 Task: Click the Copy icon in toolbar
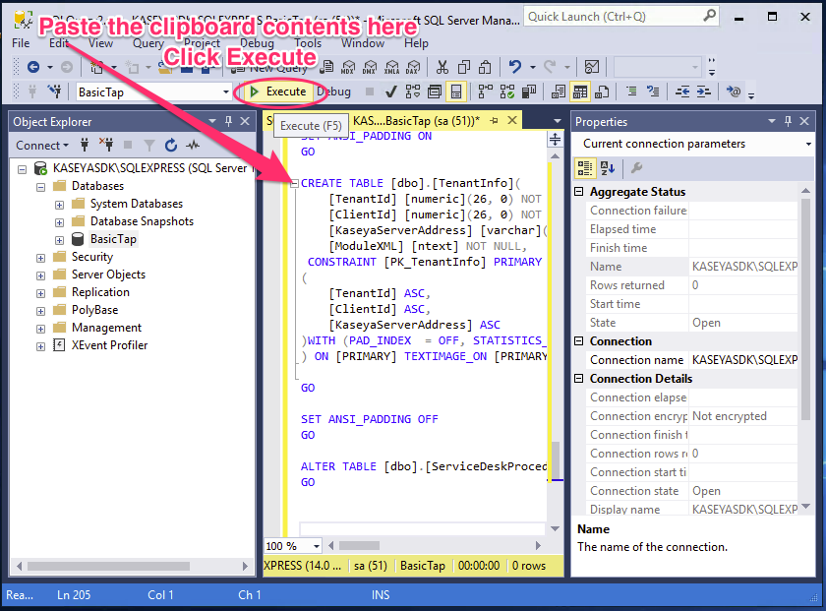click(x=464, y=67)
